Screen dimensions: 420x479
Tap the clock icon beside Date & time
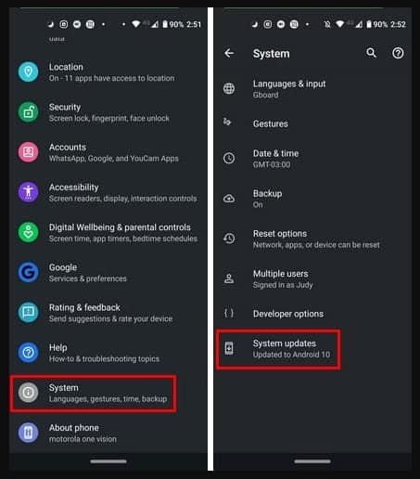click(x=229, y=158)
